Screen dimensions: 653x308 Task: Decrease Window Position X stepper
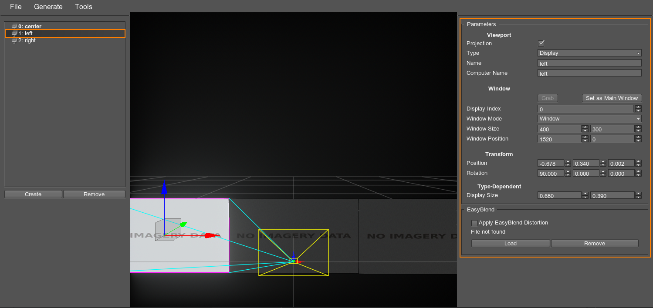click(x=585, y=141)
